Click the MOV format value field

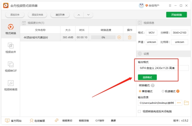pos(151,33)
